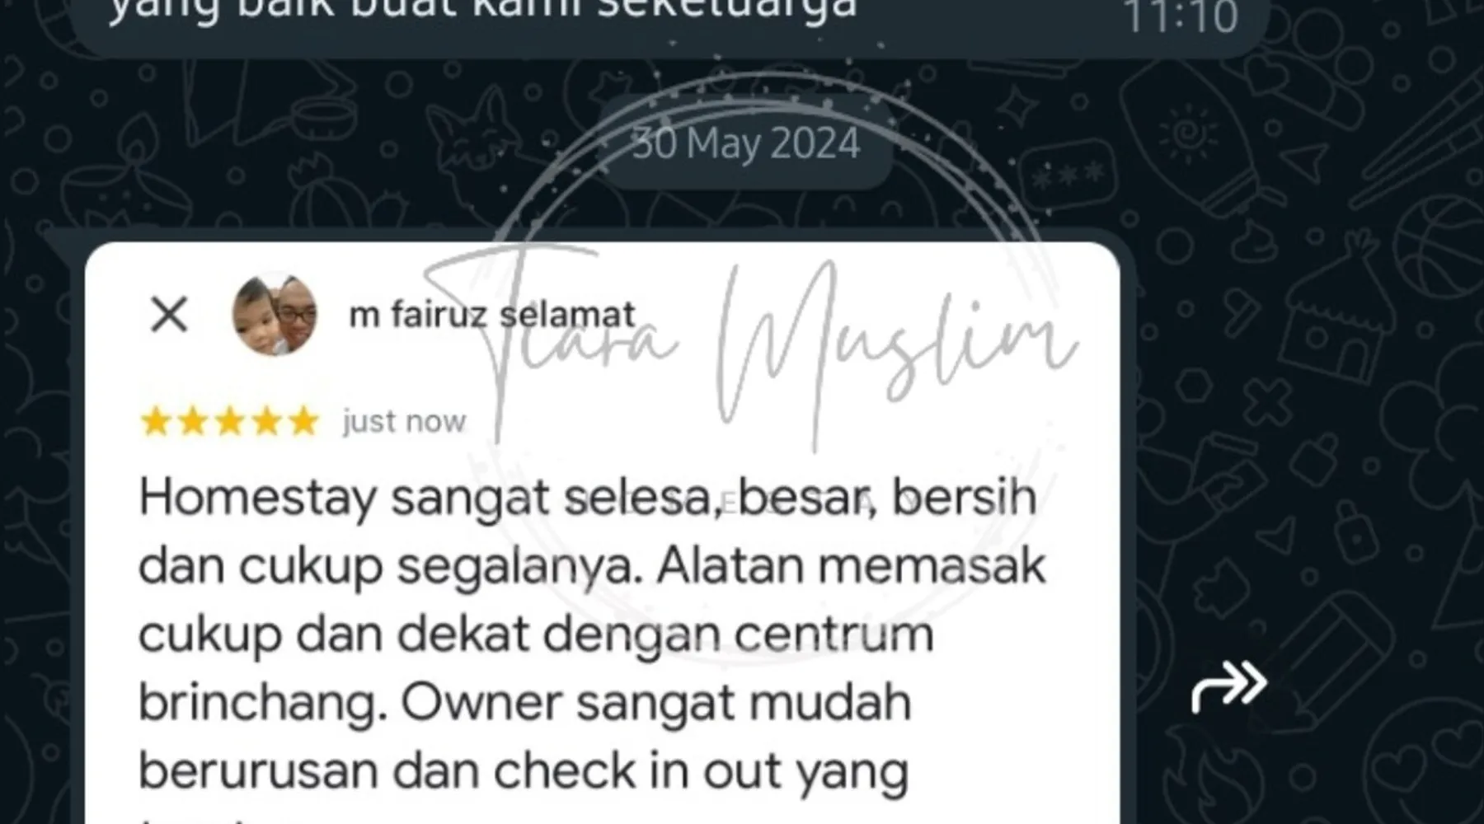Image resolution: width=1484 pixels, height=824 pixels.
Task: Select the third yellow rating star
Action: (229, 421)
